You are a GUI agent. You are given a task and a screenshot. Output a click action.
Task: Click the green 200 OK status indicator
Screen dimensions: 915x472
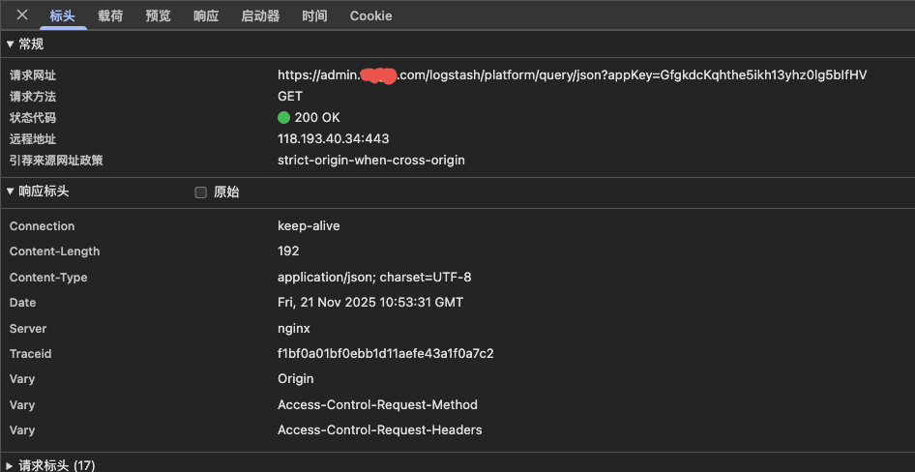pyautogui.click(x=283, y=118)
